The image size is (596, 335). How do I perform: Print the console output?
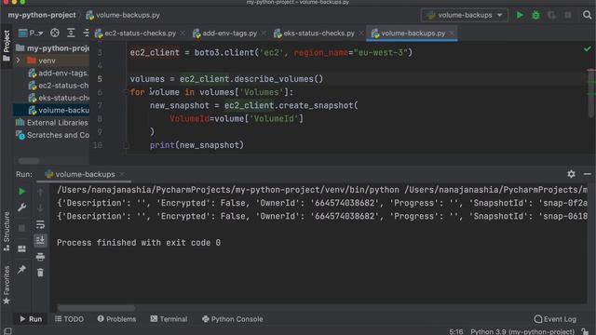point(40,257)
